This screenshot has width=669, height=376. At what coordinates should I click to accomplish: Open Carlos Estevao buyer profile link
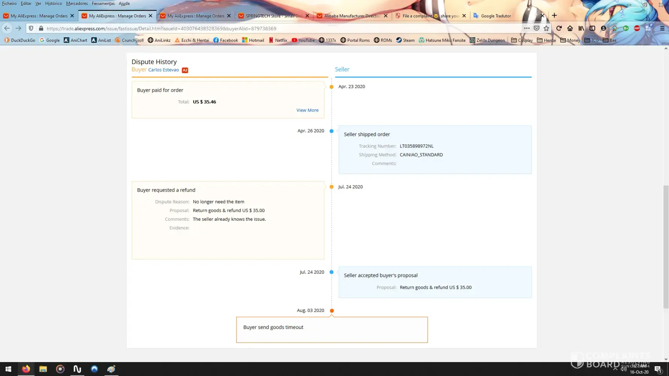[x=164, y=70]
